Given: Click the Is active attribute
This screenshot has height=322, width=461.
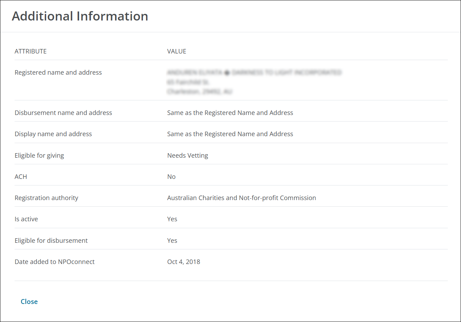Looking at the screenshot, I should (x=26, y=219).
